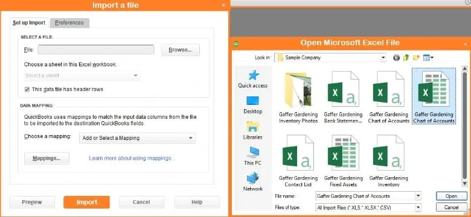Click the Mappings... button
Image resolution: width=471 pixels, height=217 pixels.
pos(46,159)
